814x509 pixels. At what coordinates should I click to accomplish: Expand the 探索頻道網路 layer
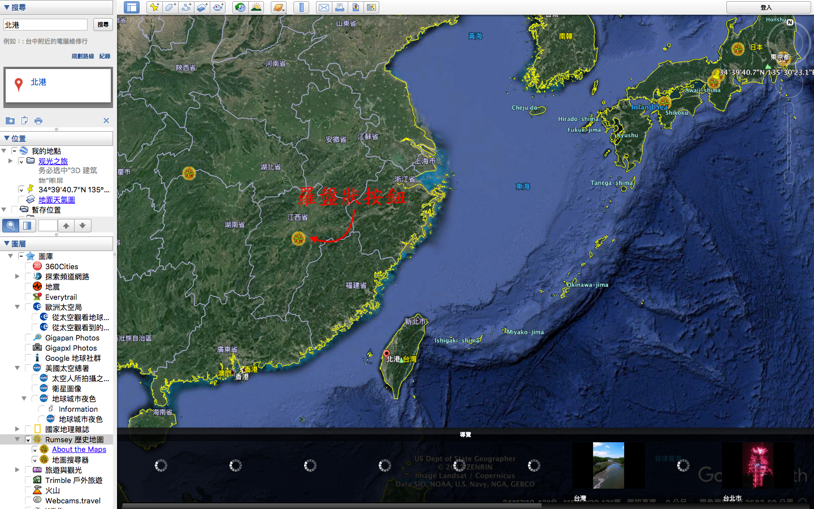pos(17,277)
